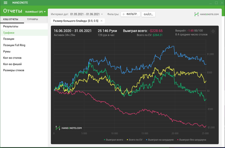Toggle the Всего по EV yellow legend series

pos(134,140)
